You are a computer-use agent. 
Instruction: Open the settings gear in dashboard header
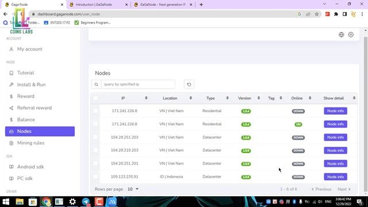coord(351,34)
